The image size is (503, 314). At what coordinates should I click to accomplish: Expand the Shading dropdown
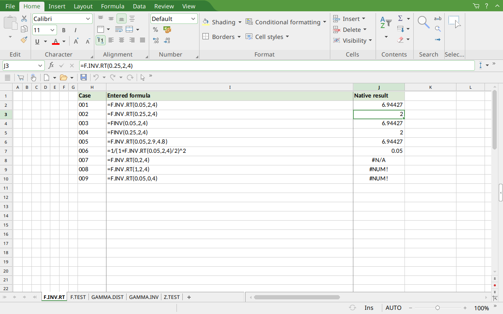pyautogui.click(x=240, y=22)
